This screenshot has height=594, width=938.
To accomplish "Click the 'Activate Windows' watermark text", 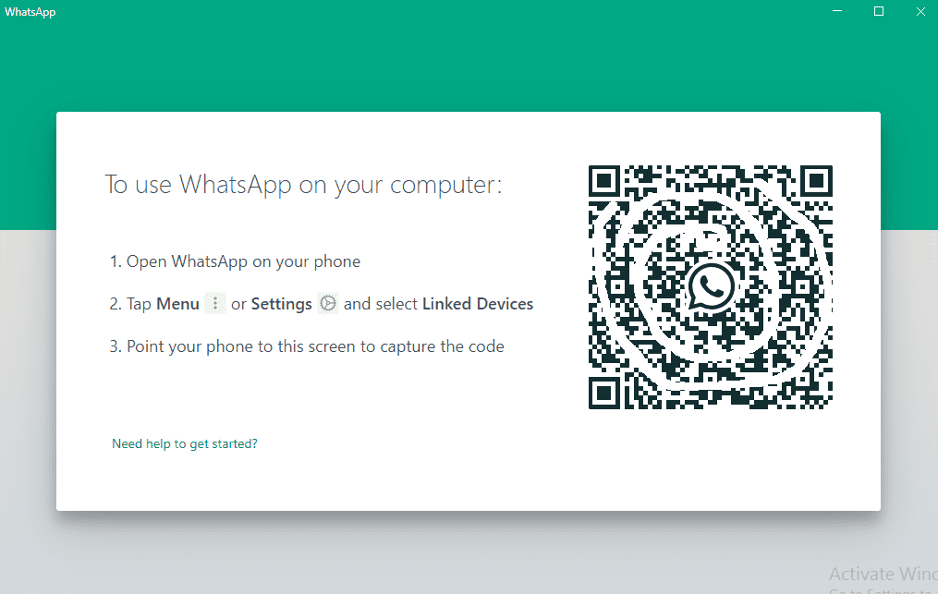I will tap(883, 575).
